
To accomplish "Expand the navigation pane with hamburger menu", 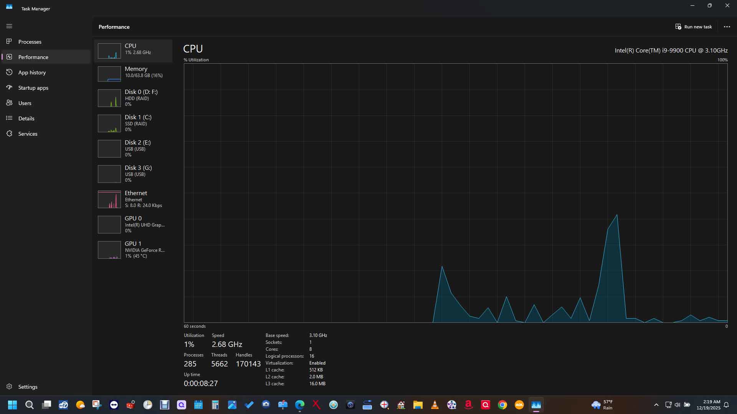I will tap(9, 26).
